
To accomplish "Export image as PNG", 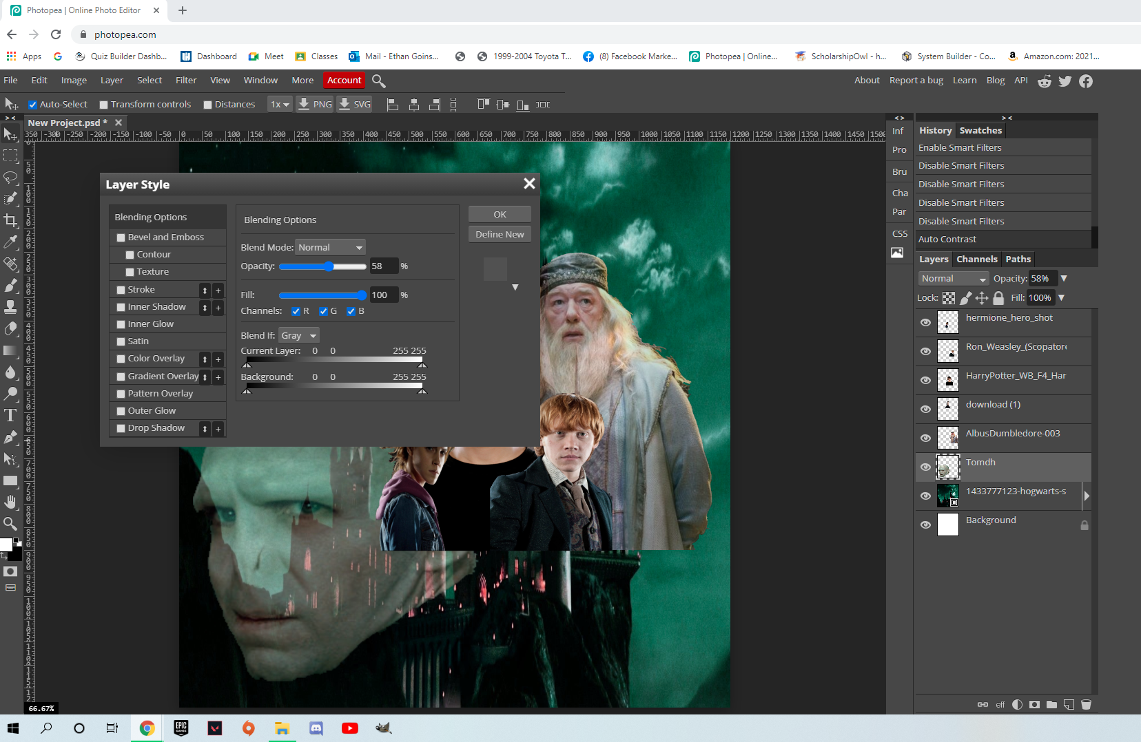I will pos(315,104).
